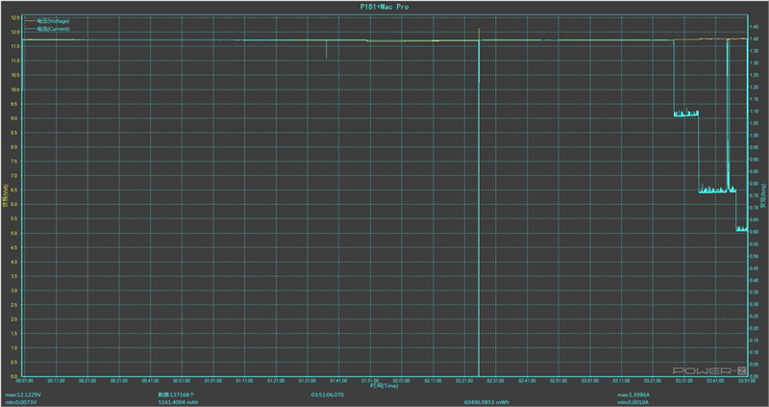Image resolution: width=769 pixels, height=407 pixels.
Task: Click the 03:01:00 time tick label
Action: [x=589, y=380]
